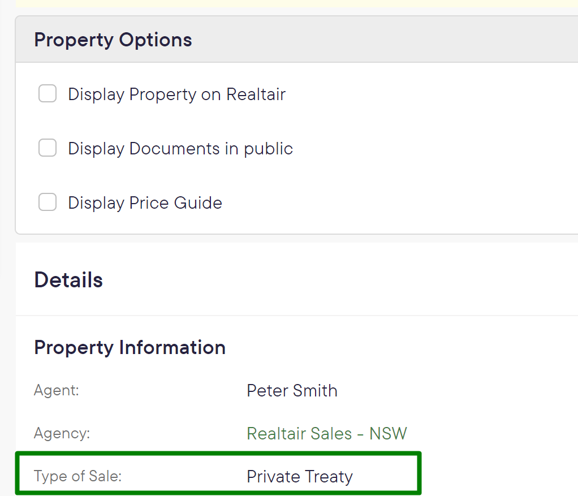Click empty space right of Display Price Guide
The height and width of the screenshot is (496, 578).
pos(396,203)
